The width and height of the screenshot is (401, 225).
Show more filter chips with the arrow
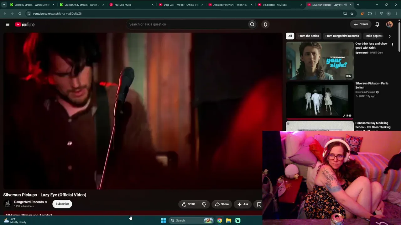coord(389,36)
